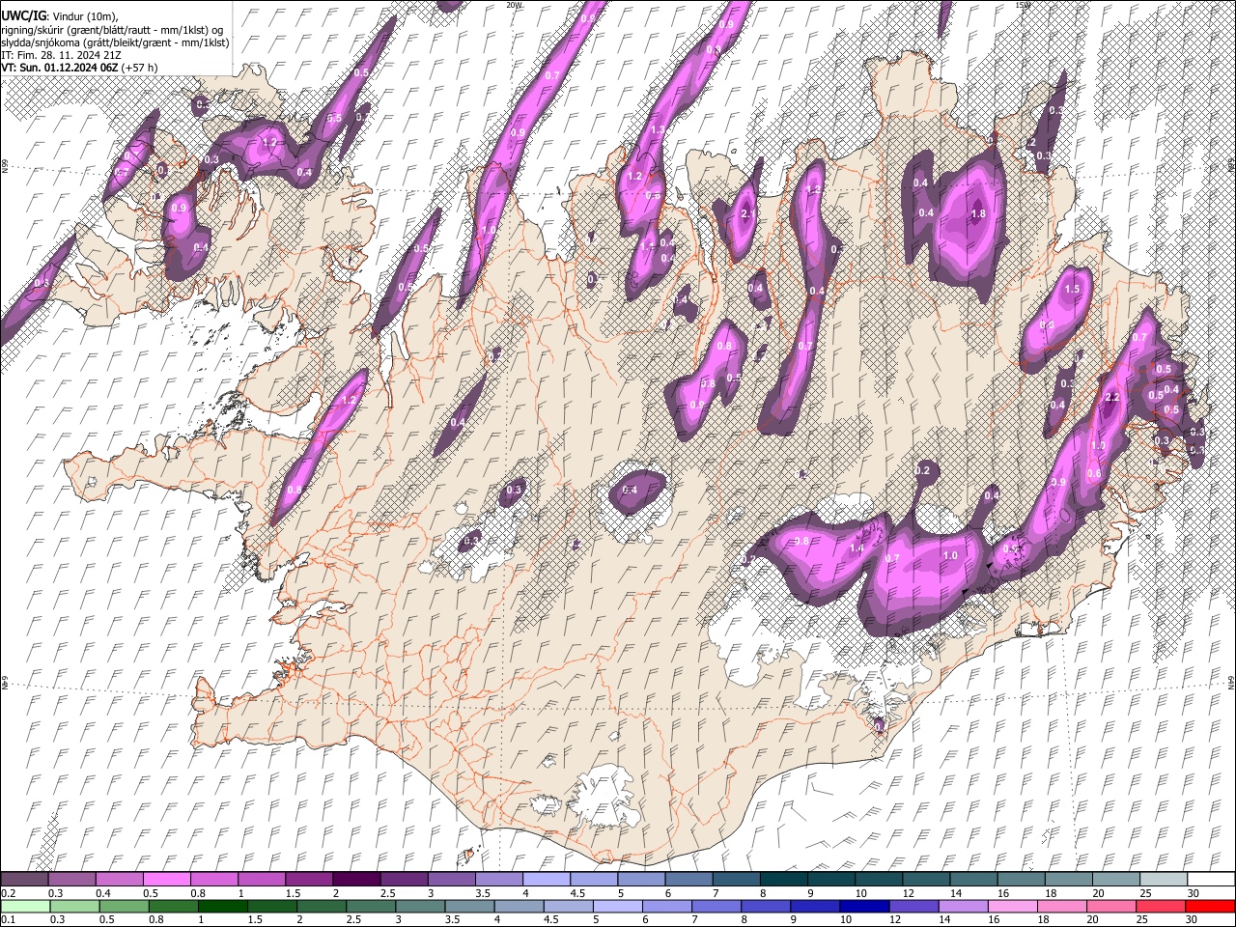Screen dimensions: 1236x927
Task: Click the 1.5 snowfall value in the northeast
Action: pyautogui.click(x=1072, y=290)
